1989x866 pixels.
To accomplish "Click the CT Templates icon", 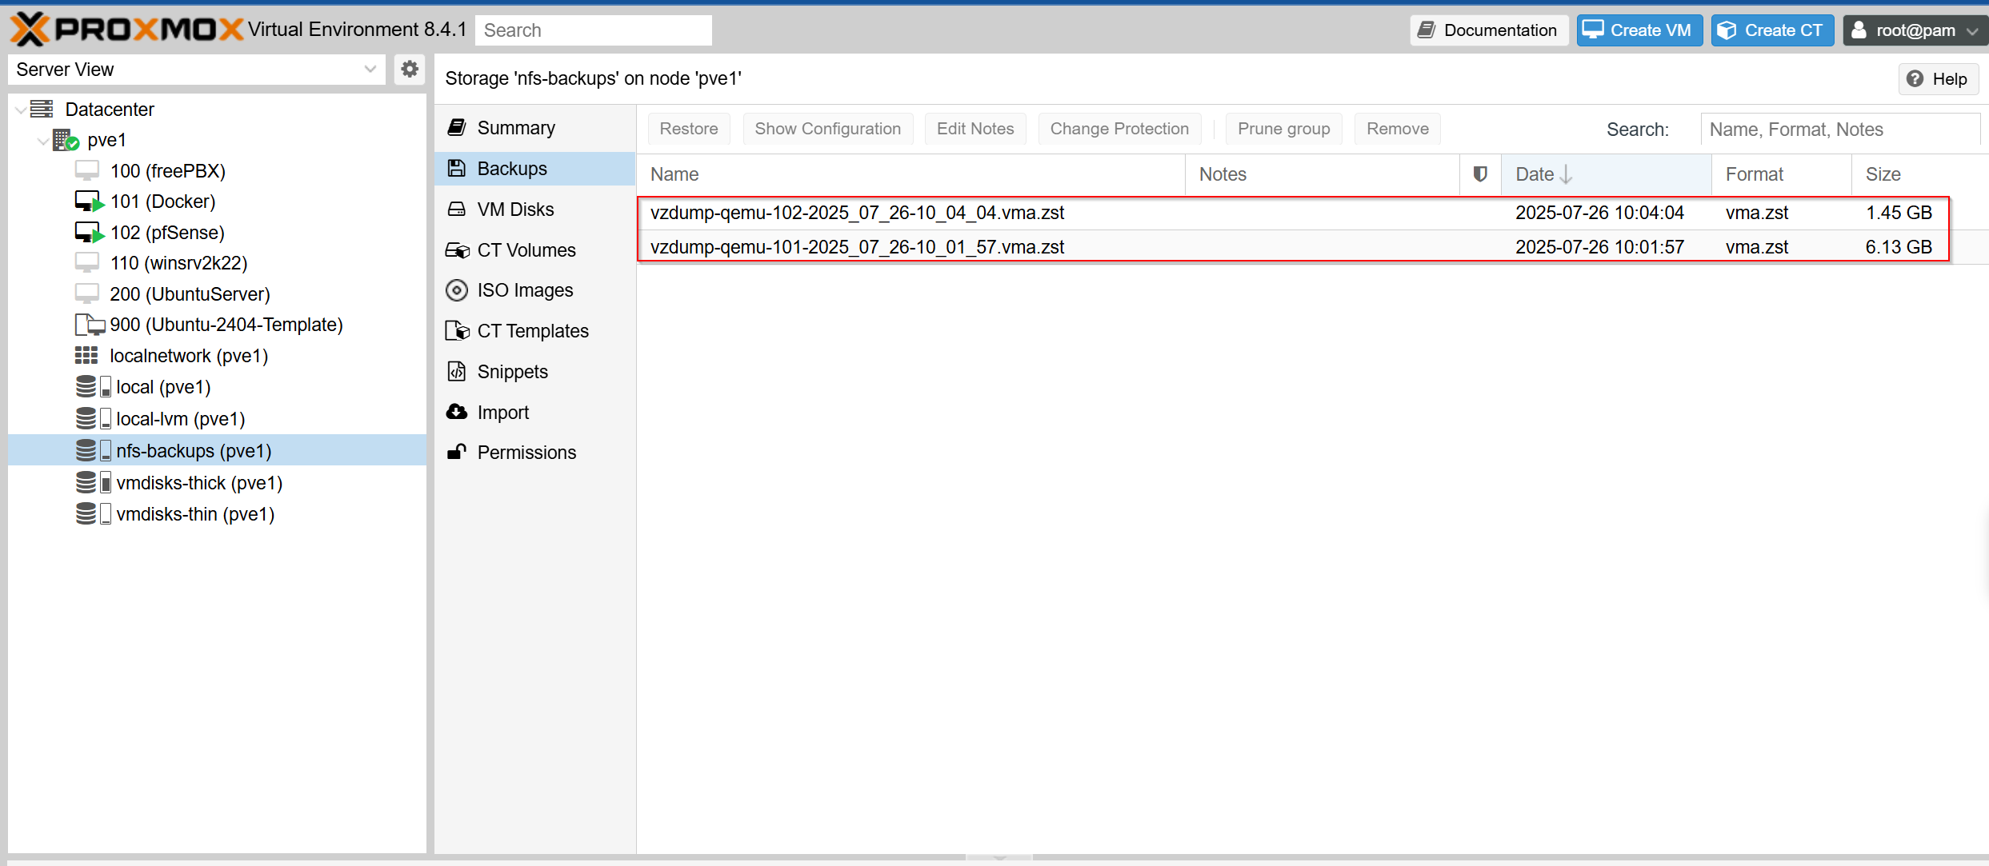I will pos(457,330).
